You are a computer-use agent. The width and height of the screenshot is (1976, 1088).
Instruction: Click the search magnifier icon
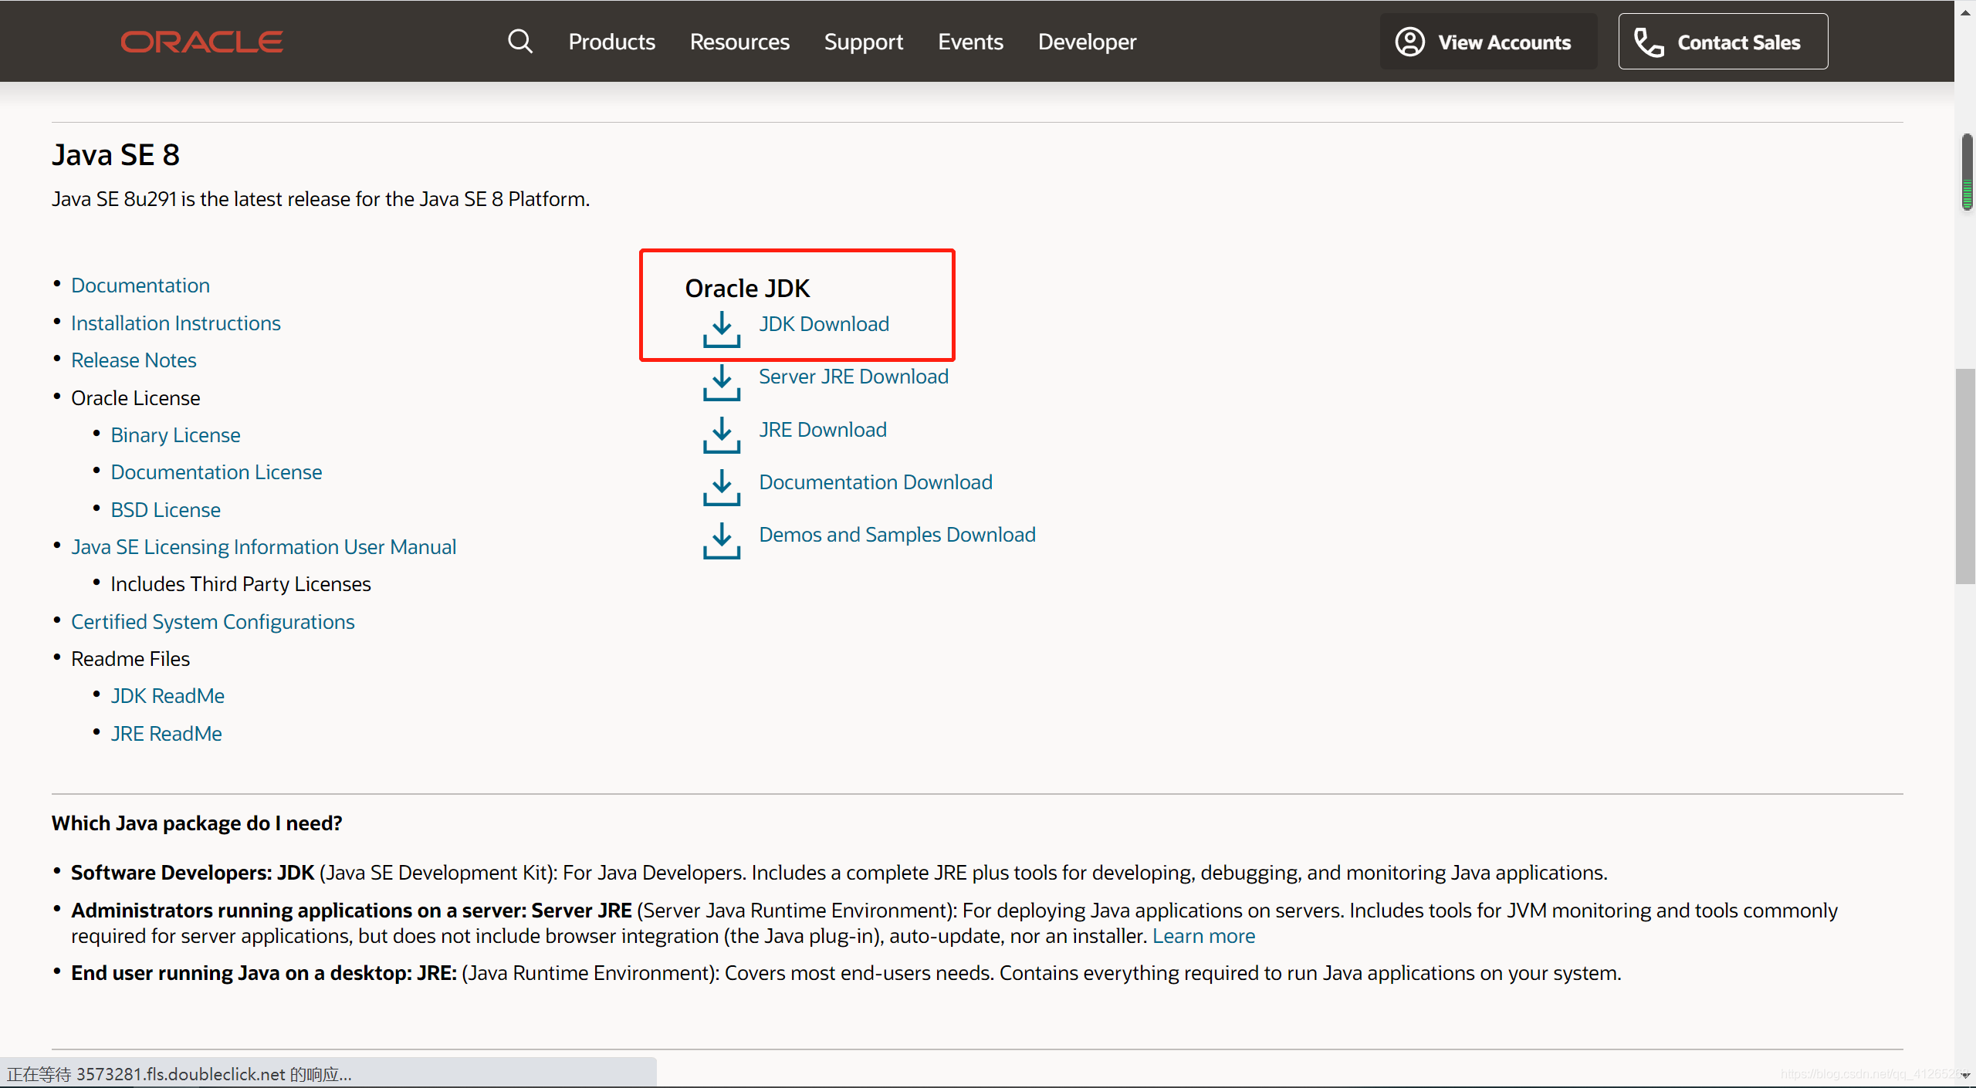coord(519,42)
